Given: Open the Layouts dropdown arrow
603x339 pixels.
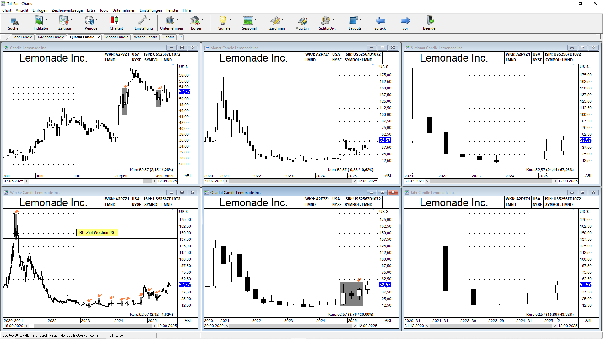Looking at the screenshot, I should (361, 19).
